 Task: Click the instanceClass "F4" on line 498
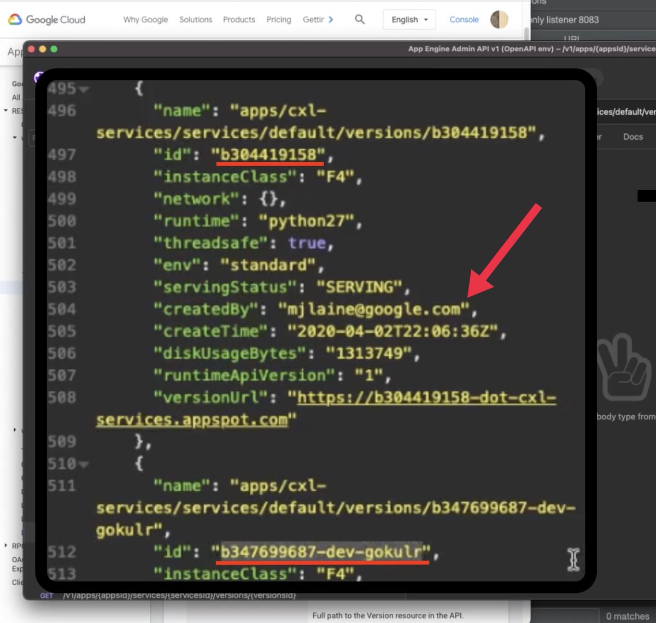336,177
